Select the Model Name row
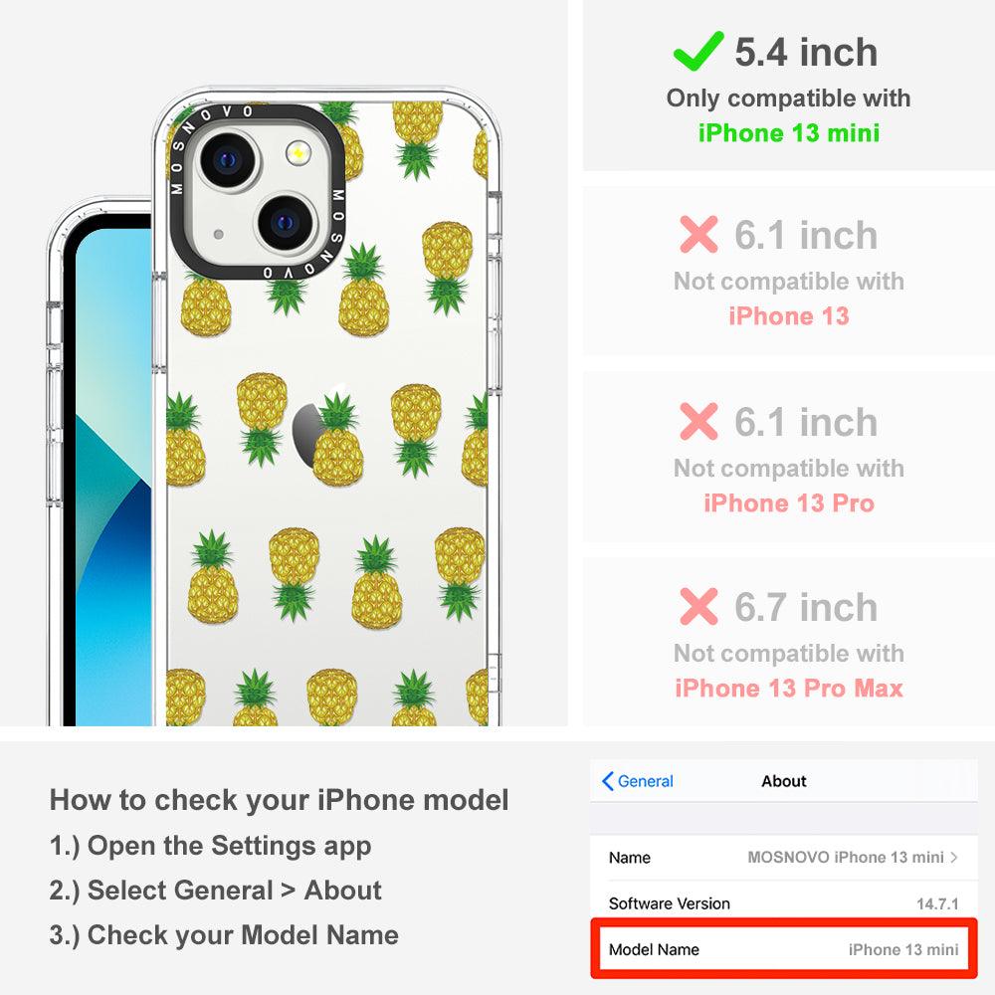This screenshot has width=995, height=995. pos(784,949)
